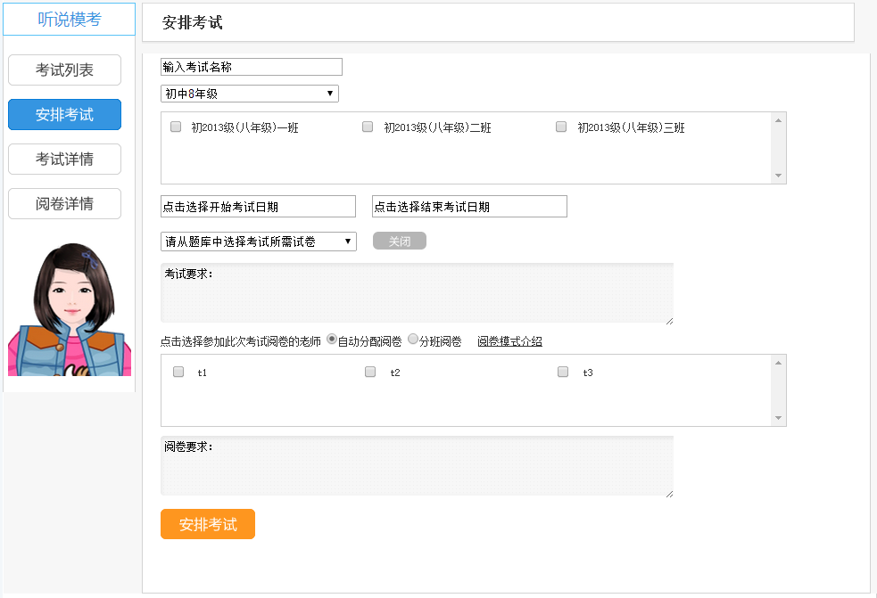
Task: Check the 初2013级(八年级)二班 checkbox
Action: click(x=368, y=127)
